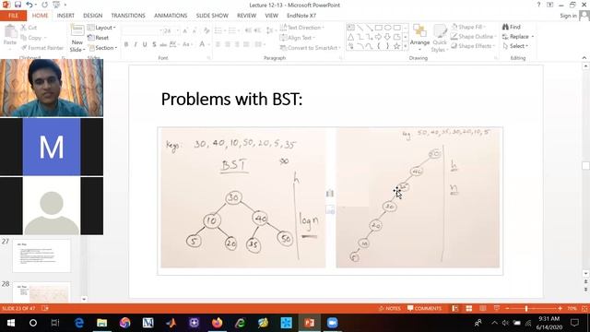Screen dimensions: 590x332
Task: Toggle text Shadow formatting
Action: pyautogui.click(x=154, y=44)
